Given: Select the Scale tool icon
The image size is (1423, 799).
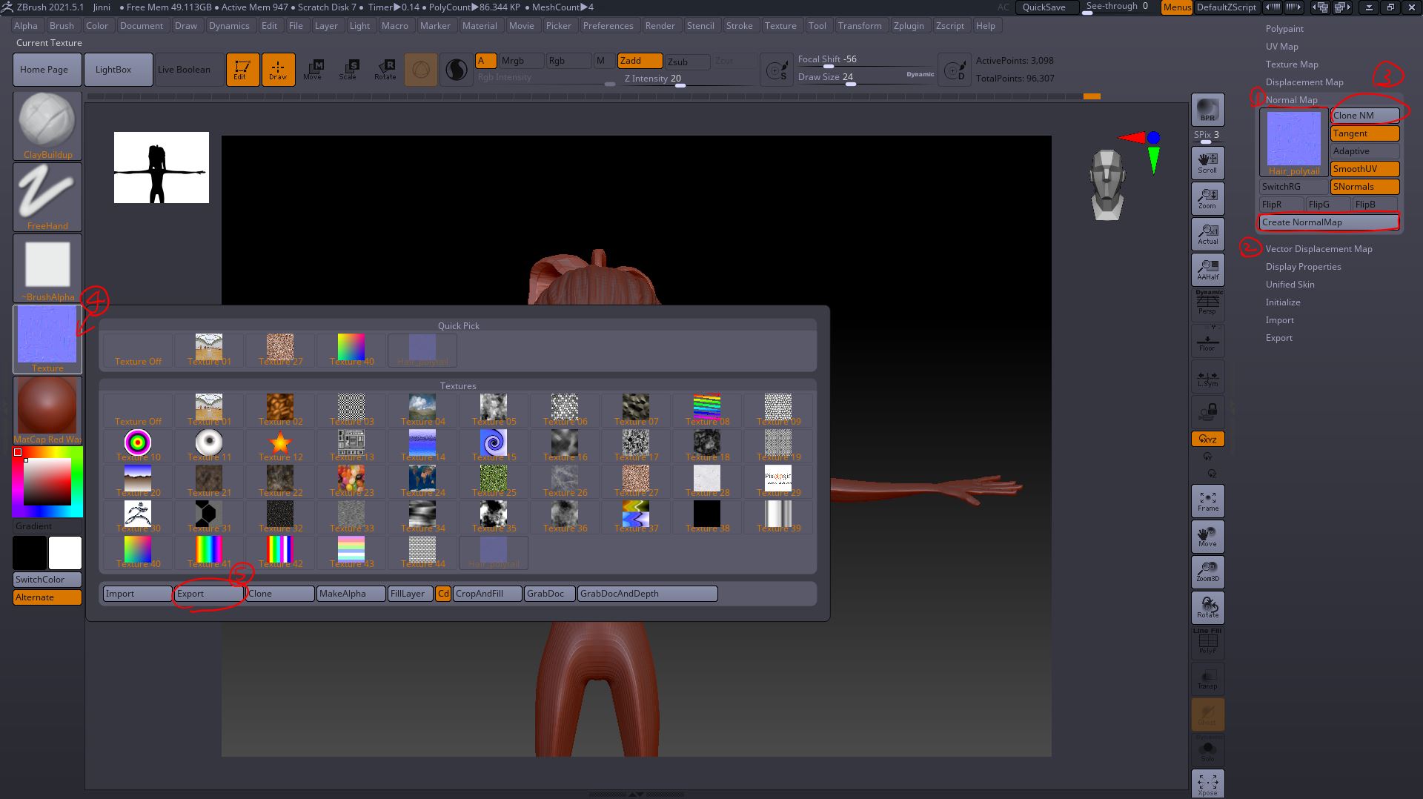Looking at the screenshot, I should pyautogui.click(x=349, y=69).
